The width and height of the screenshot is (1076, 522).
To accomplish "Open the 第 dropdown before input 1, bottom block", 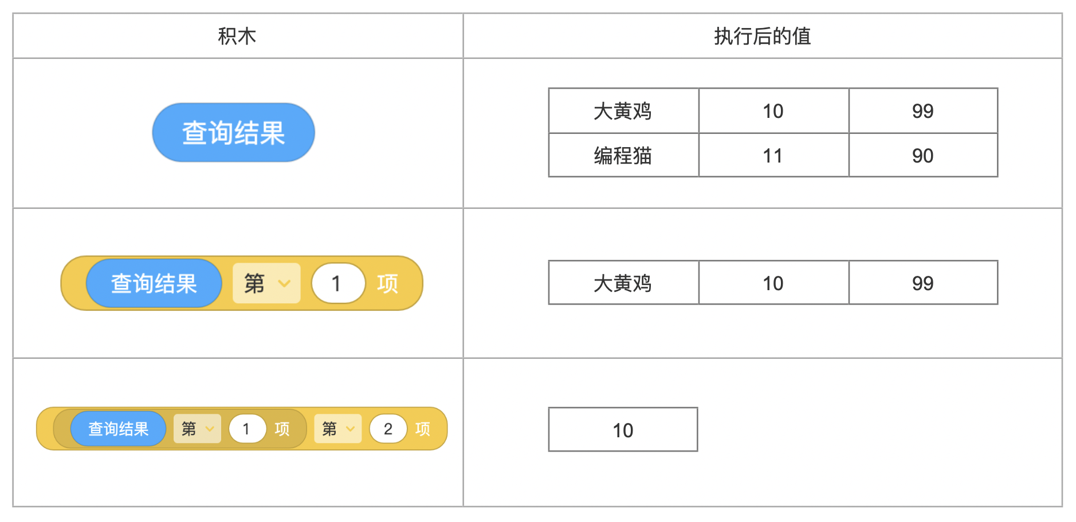I will click(x=197, y=429).
